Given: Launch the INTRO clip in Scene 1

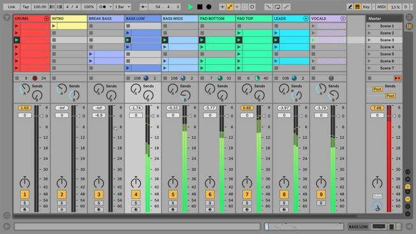Looking at the screenshot, I should (x=54, y=26).
